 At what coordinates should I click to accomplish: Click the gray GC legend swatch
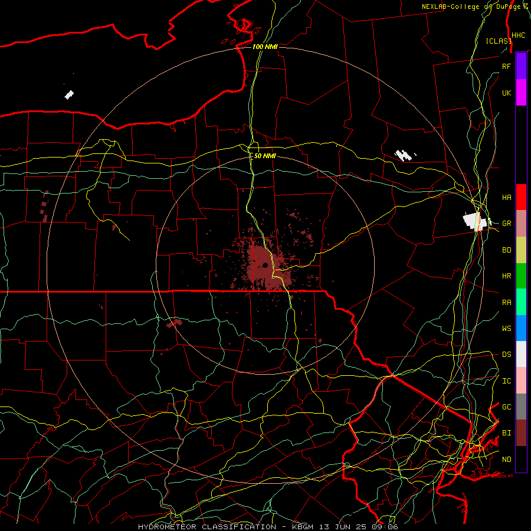[x=521, y=407]
